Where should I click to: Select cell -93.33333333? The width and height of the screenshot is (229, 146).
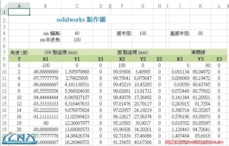45,104
